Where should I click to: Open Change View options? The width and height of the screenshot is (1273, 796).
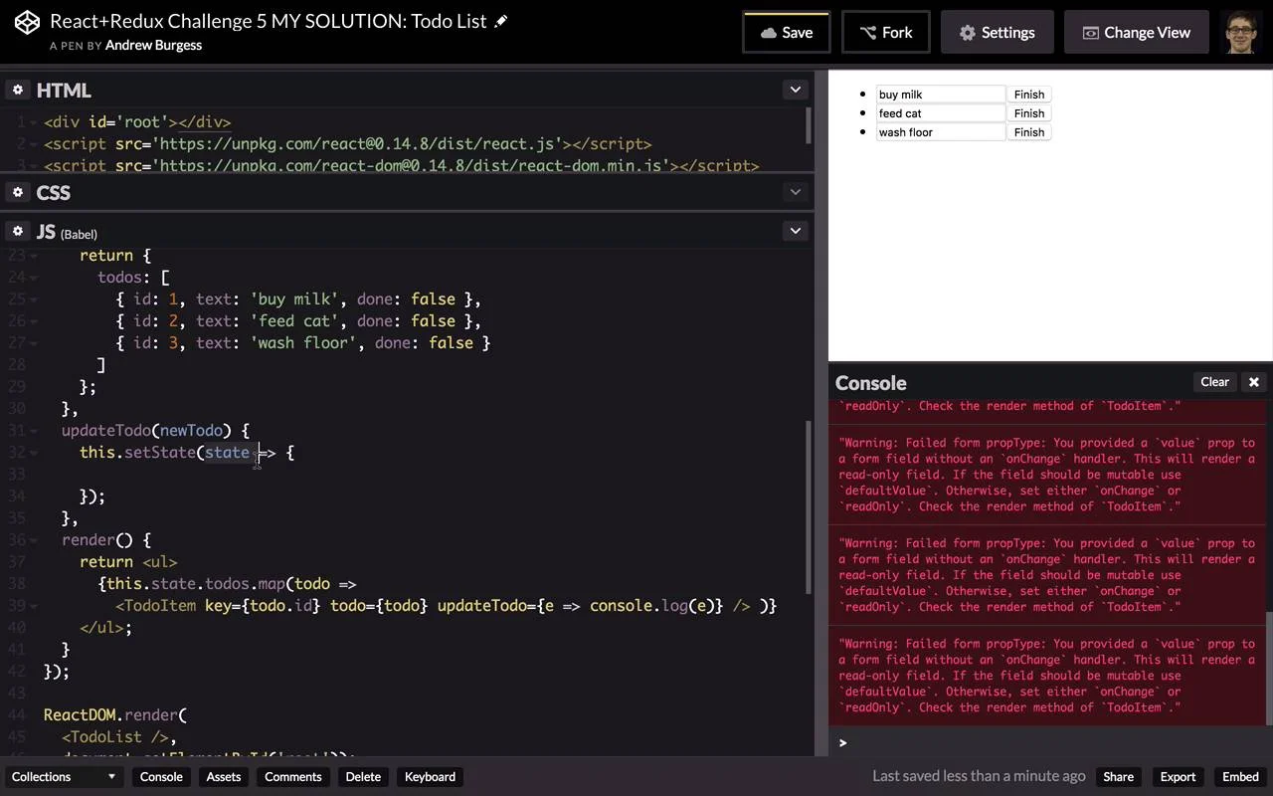(x=1136, y=32)
